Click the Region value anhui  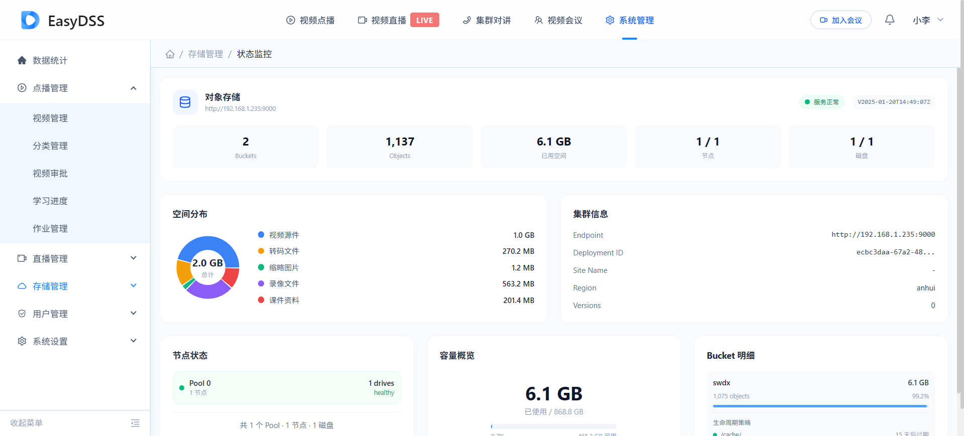point(926,288)
